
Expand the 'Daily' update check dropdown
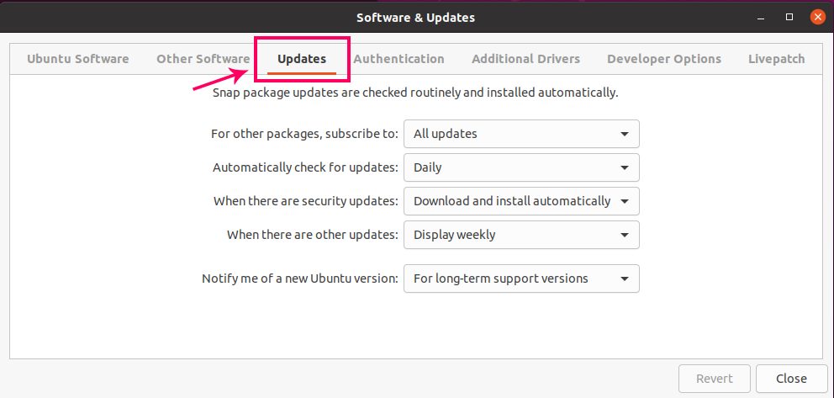[521, 167]
